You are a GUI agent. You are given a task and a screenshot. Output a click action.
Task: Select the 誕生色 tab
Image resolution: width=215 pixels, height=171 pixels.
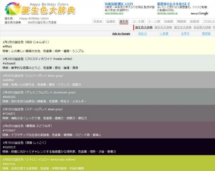coord(124,22)
